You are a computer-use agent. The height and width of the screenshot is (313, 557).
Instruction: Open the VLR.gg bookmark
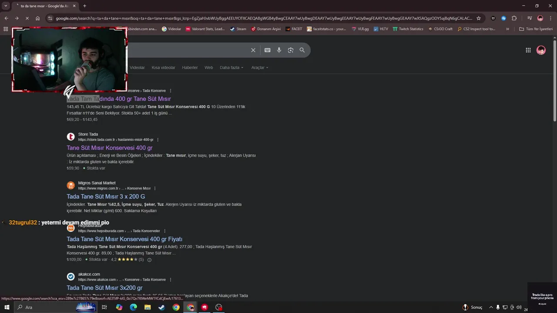click(360, 29)
